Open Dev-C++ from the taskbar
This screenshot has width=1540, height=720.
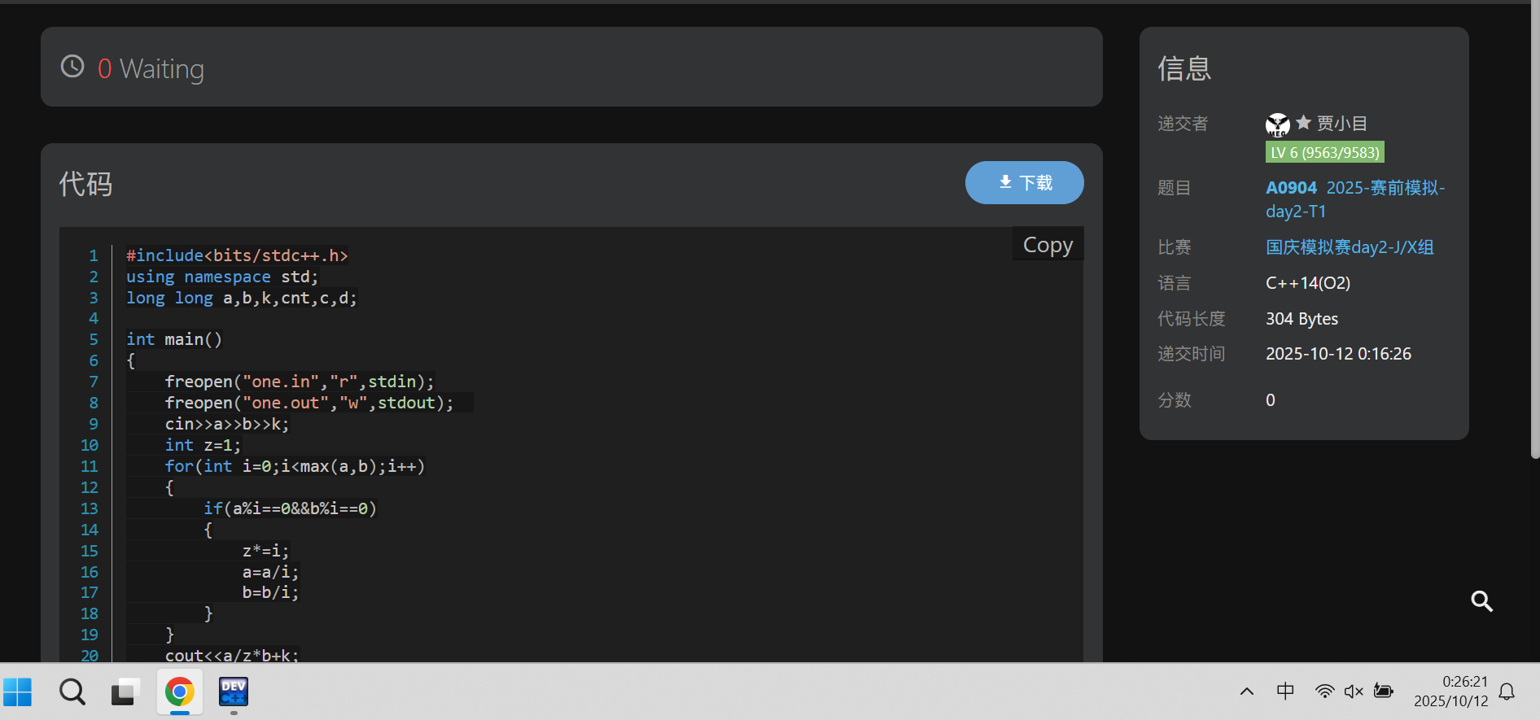tap(234, 692)
